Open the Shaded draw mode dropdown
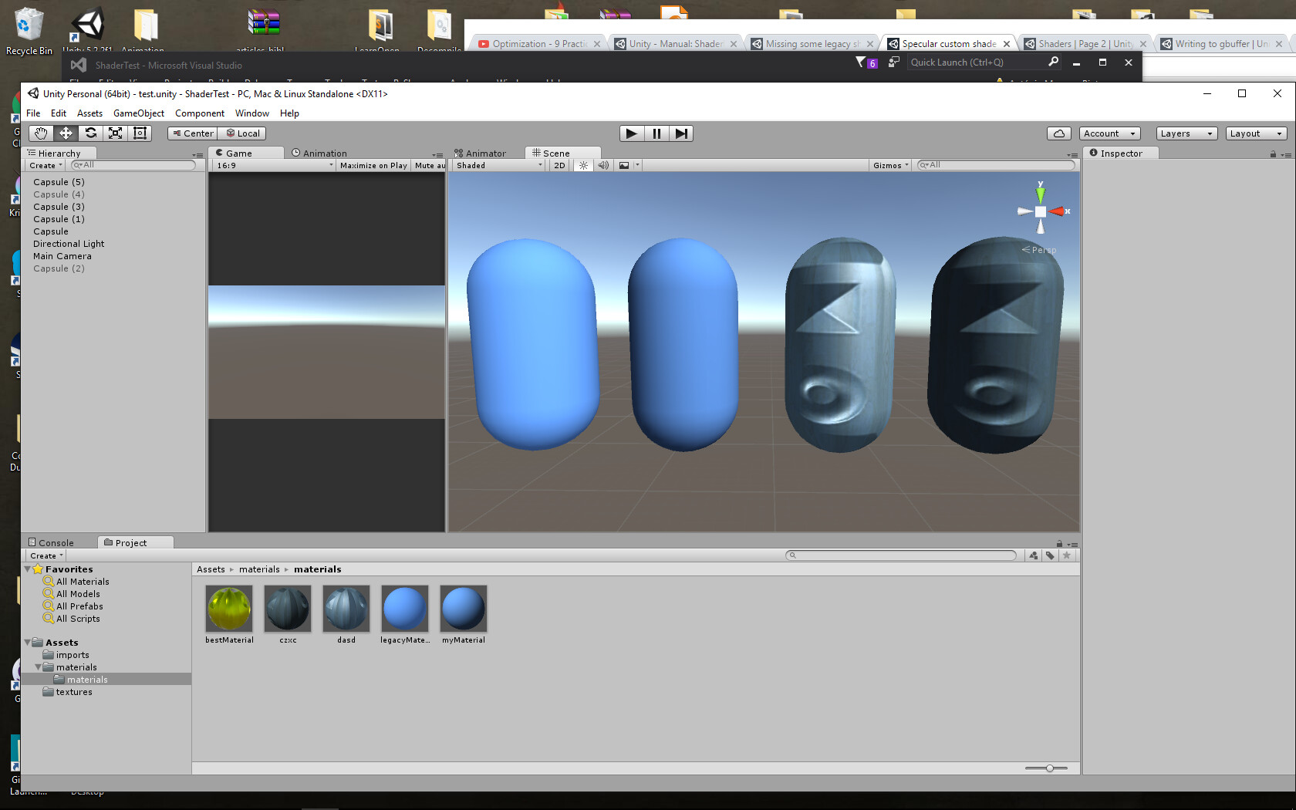 [x=498, y=164]
